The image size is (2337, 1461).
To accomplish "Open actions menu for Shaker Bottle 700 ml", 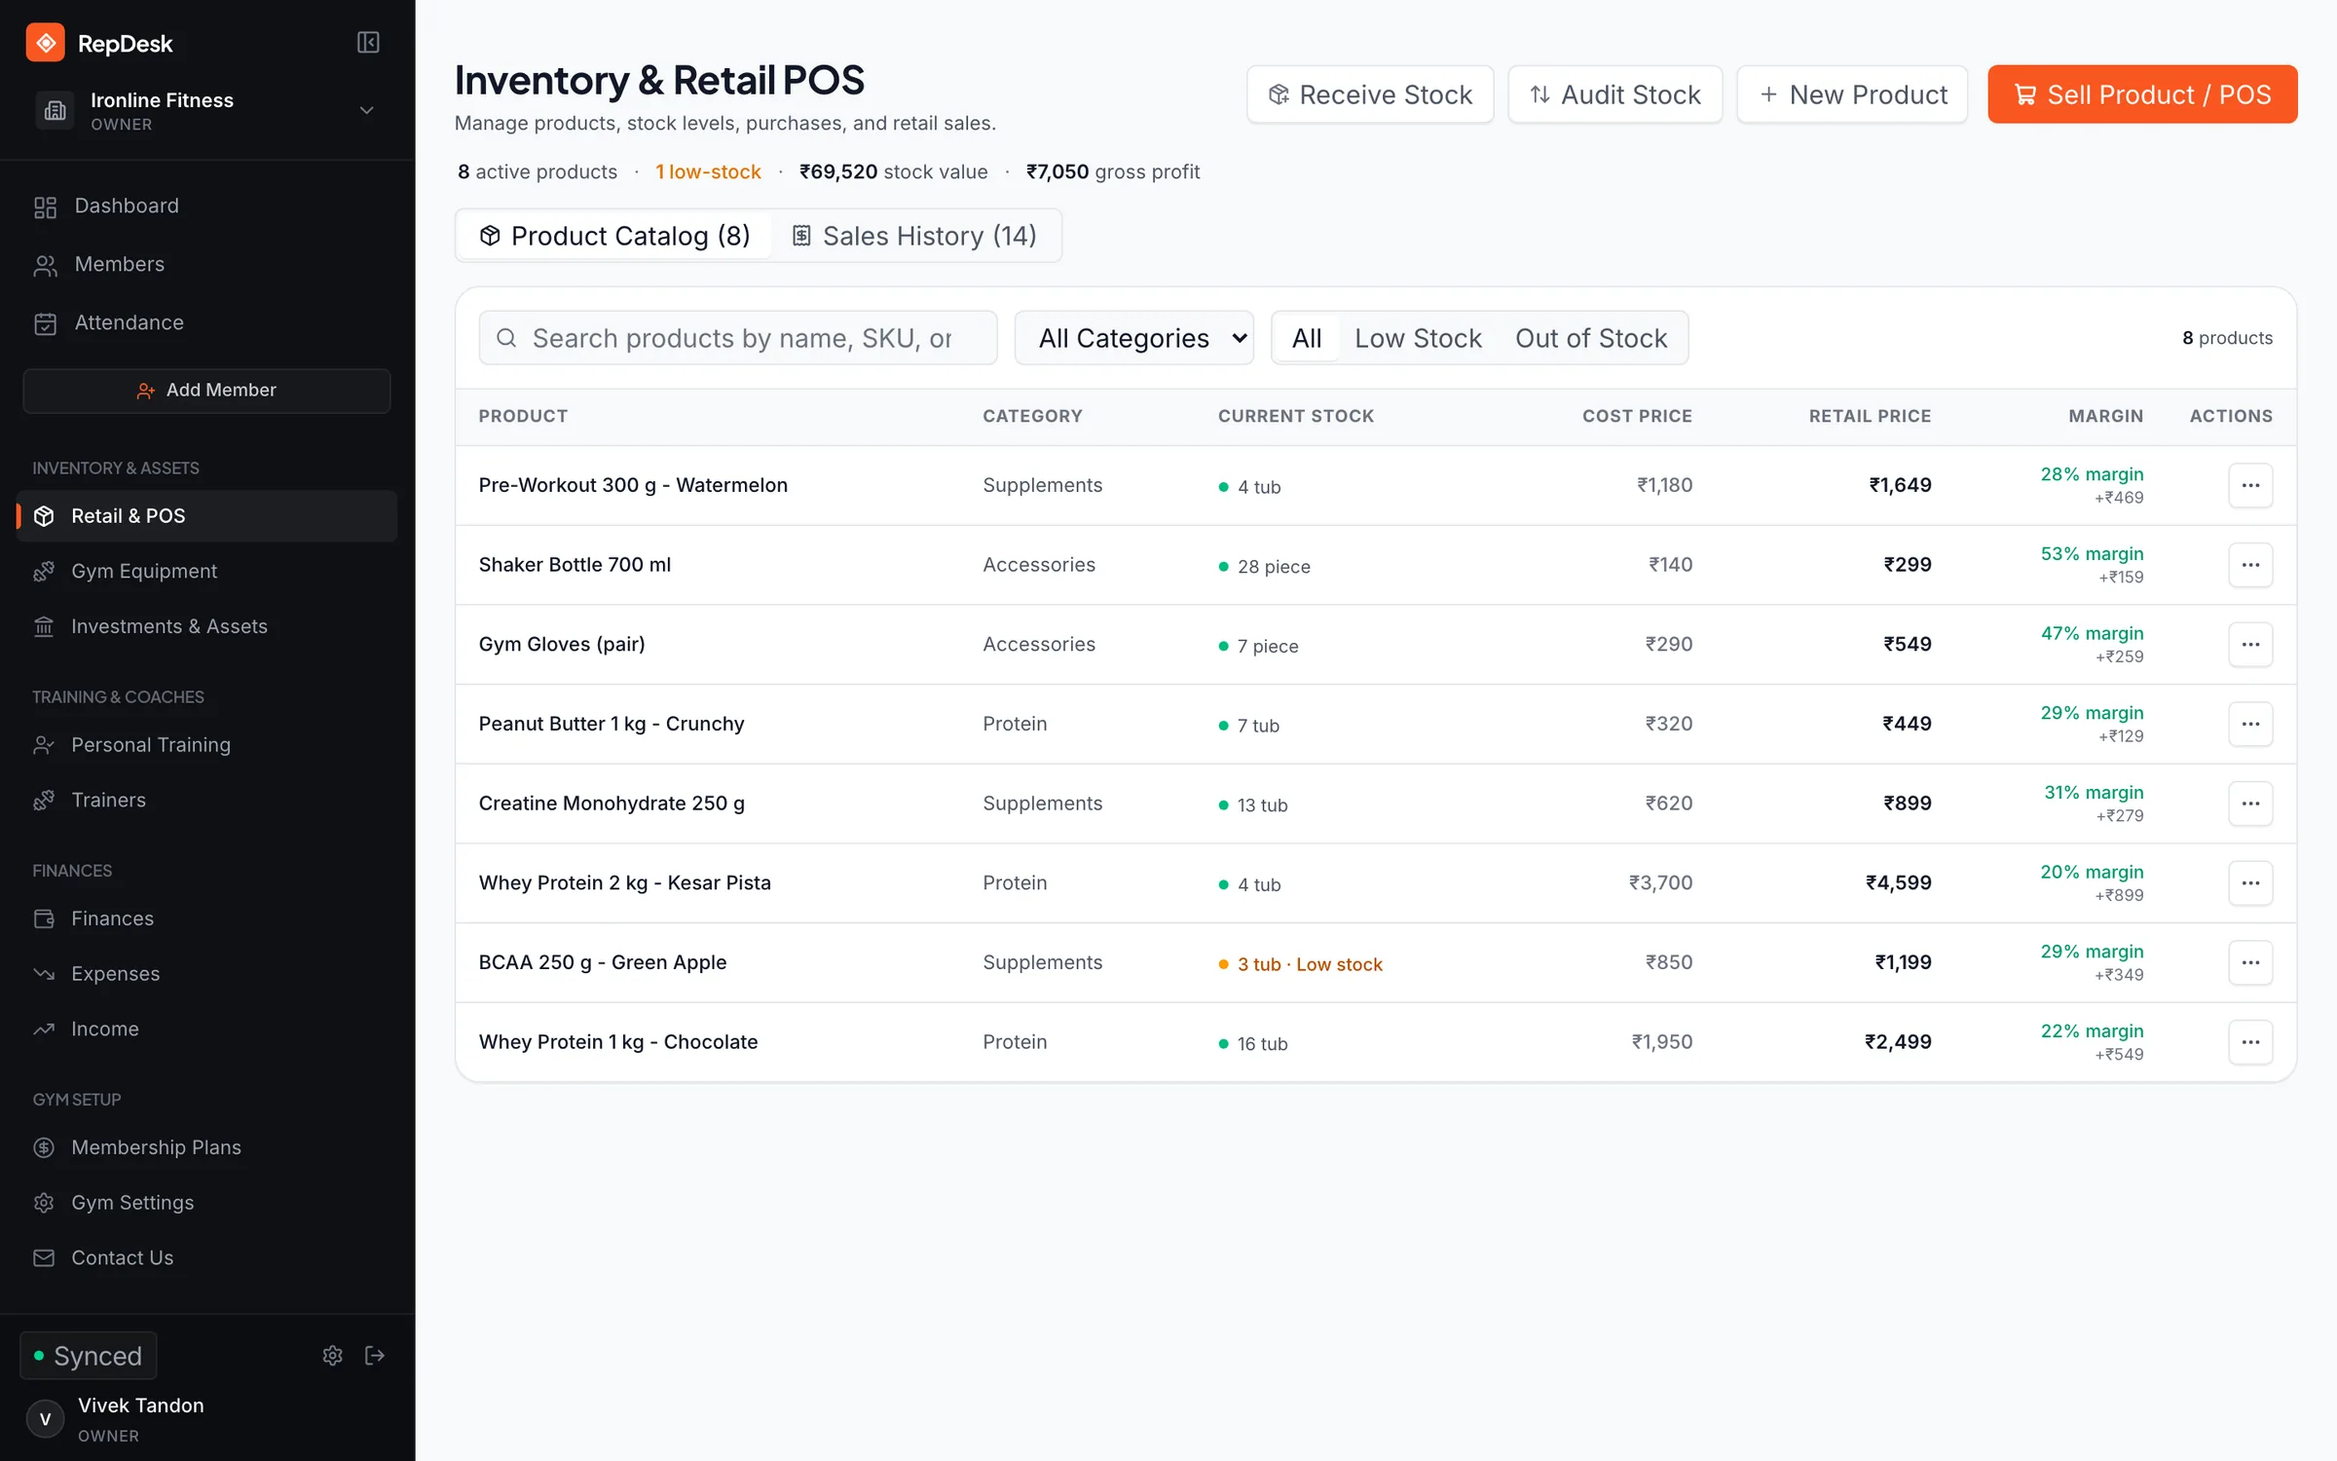I will point(2250,565).
